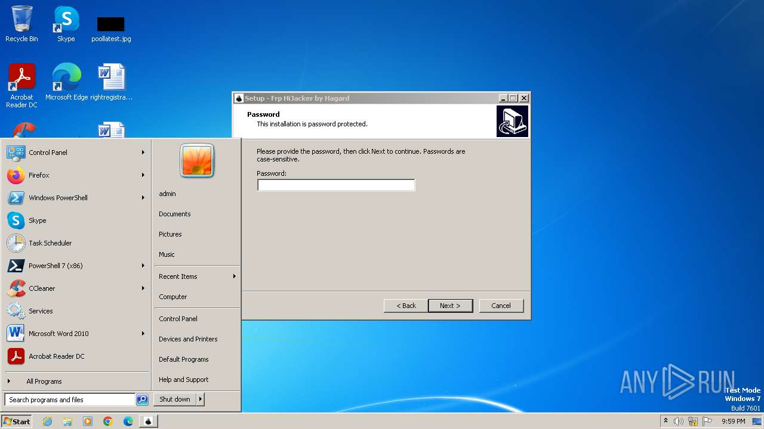
Task: Open Google Chrome from the taskbar
Action: coord(108,421)
